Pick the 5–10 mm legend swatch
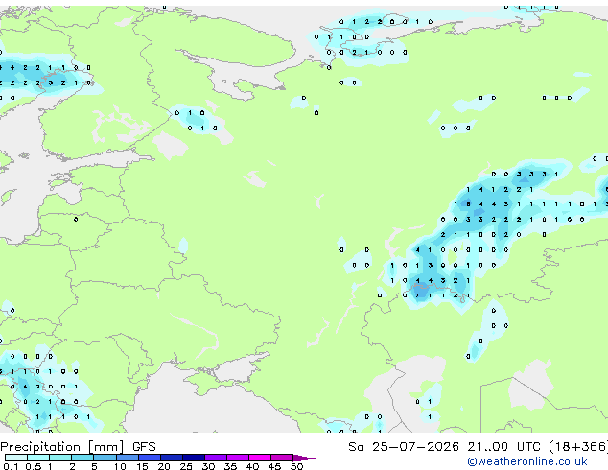 (105, 458)
